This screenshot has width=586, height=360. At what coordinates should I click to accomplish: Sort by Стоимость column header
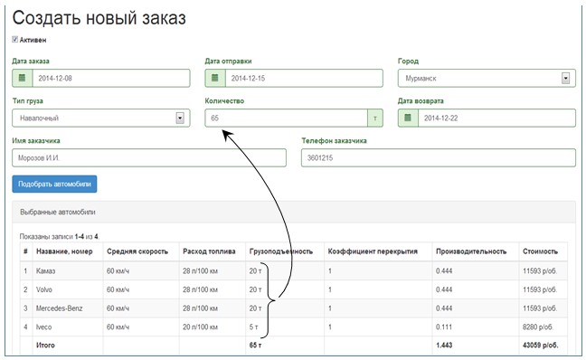[x=540, y=251]
